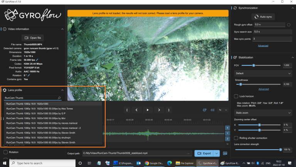The height and width of the screenshot is (167, 296).
Task: Open File Explorer from taskbar
Action: tap(185, 163)
